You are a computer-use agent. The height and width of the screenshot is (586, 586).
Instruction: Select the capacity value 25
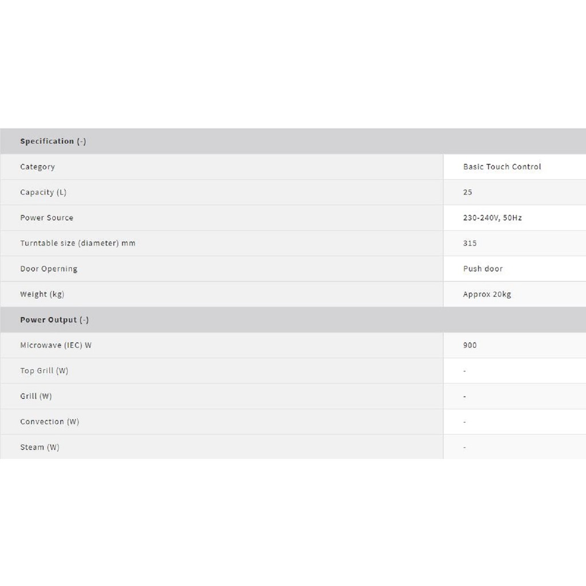(468, 192)
